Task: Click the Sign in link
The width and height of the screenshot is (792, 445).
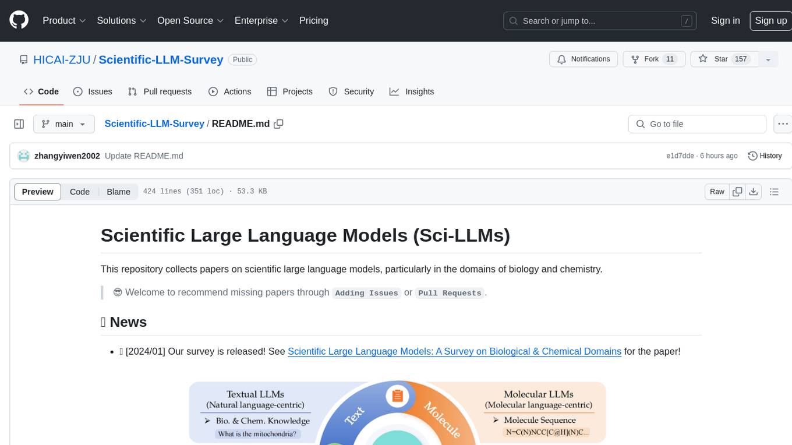Action: 726,20
